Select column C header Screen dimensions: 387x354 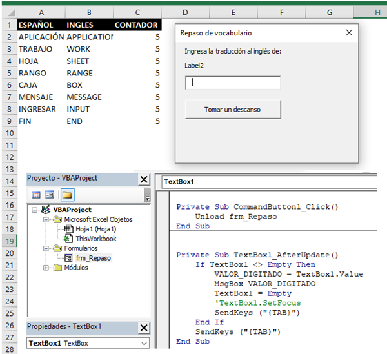(x=136, y=12)
